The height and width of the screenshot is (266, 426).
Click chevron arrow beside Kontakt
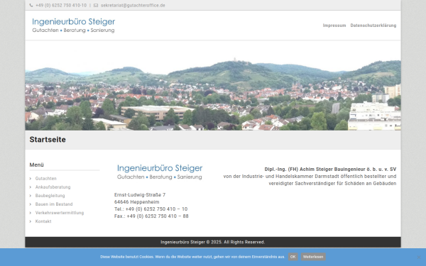31,221
